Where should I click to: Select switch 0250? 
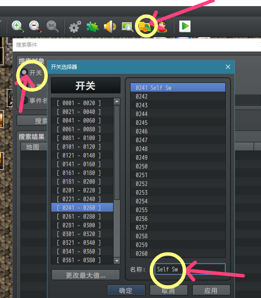pos(178,166)
